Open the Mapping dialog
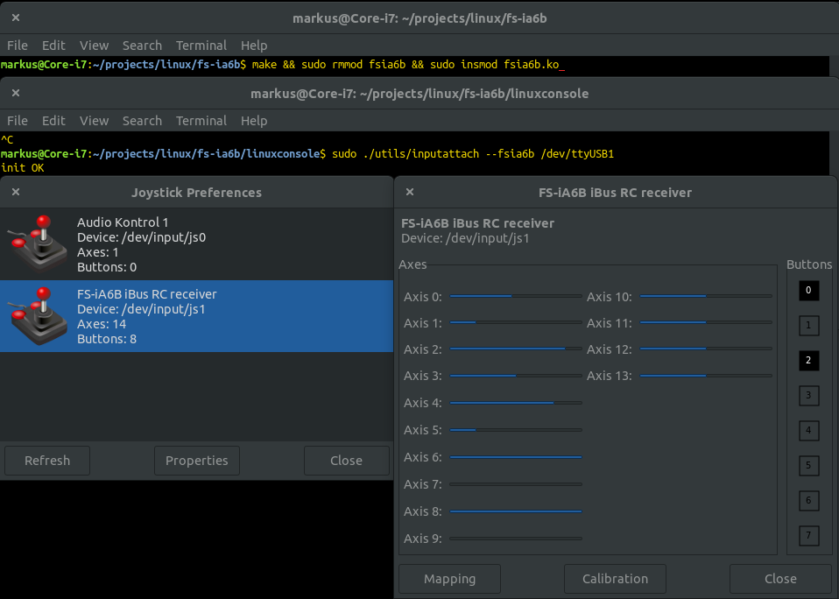Screen dimensions: 839x599 point(449,579)
